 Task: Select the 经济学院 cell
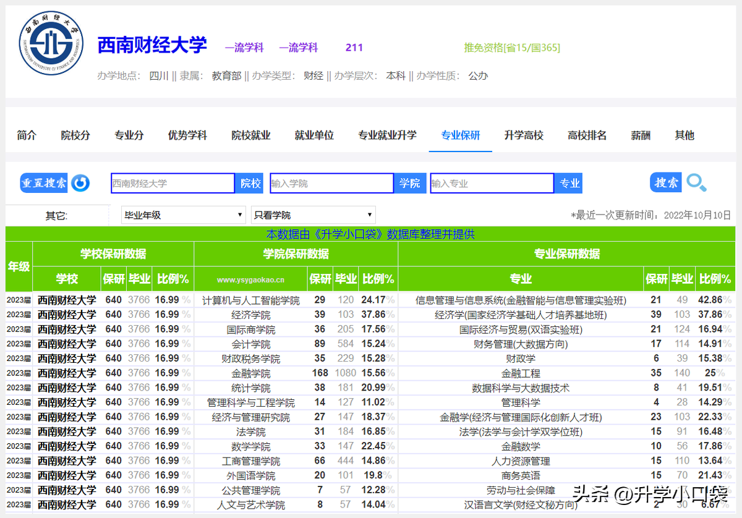click(x=251, y=315)
